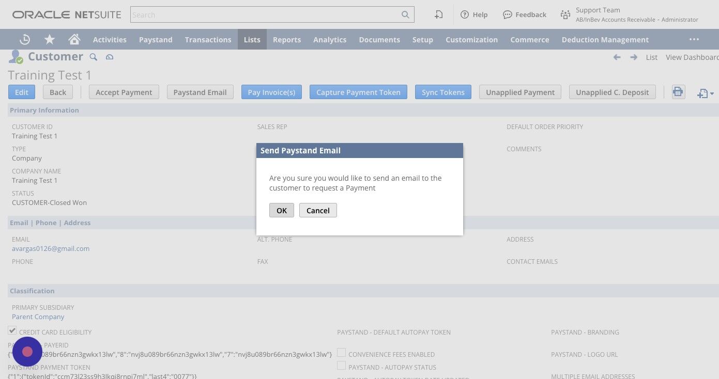The image size is (719, 379).
Task: Click the Primary Information section header
Action: click(x=44, y=110)
